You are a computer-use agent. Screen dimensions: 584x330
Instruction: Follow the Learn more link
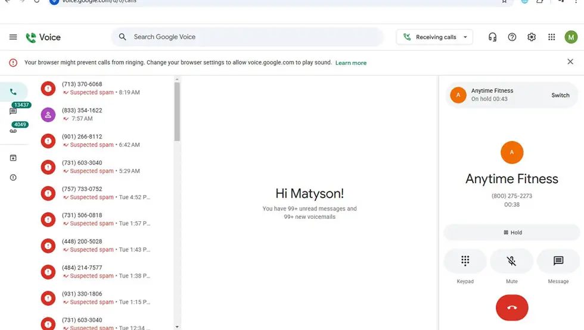click(x=351, y=63)
